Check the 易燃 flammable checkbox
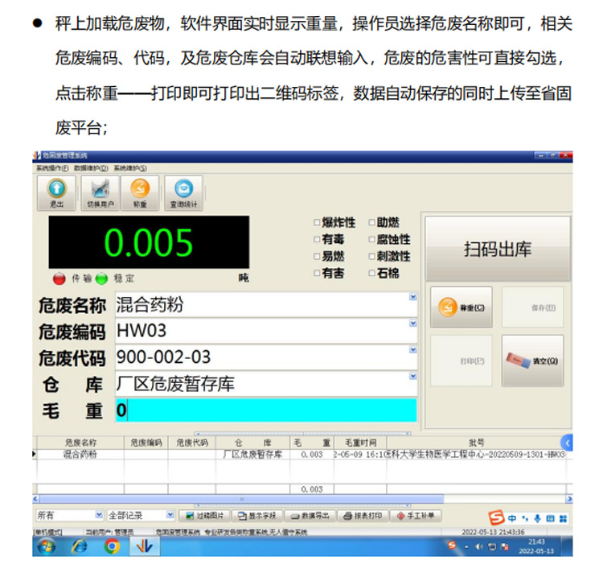 click(x=317, y=256)
